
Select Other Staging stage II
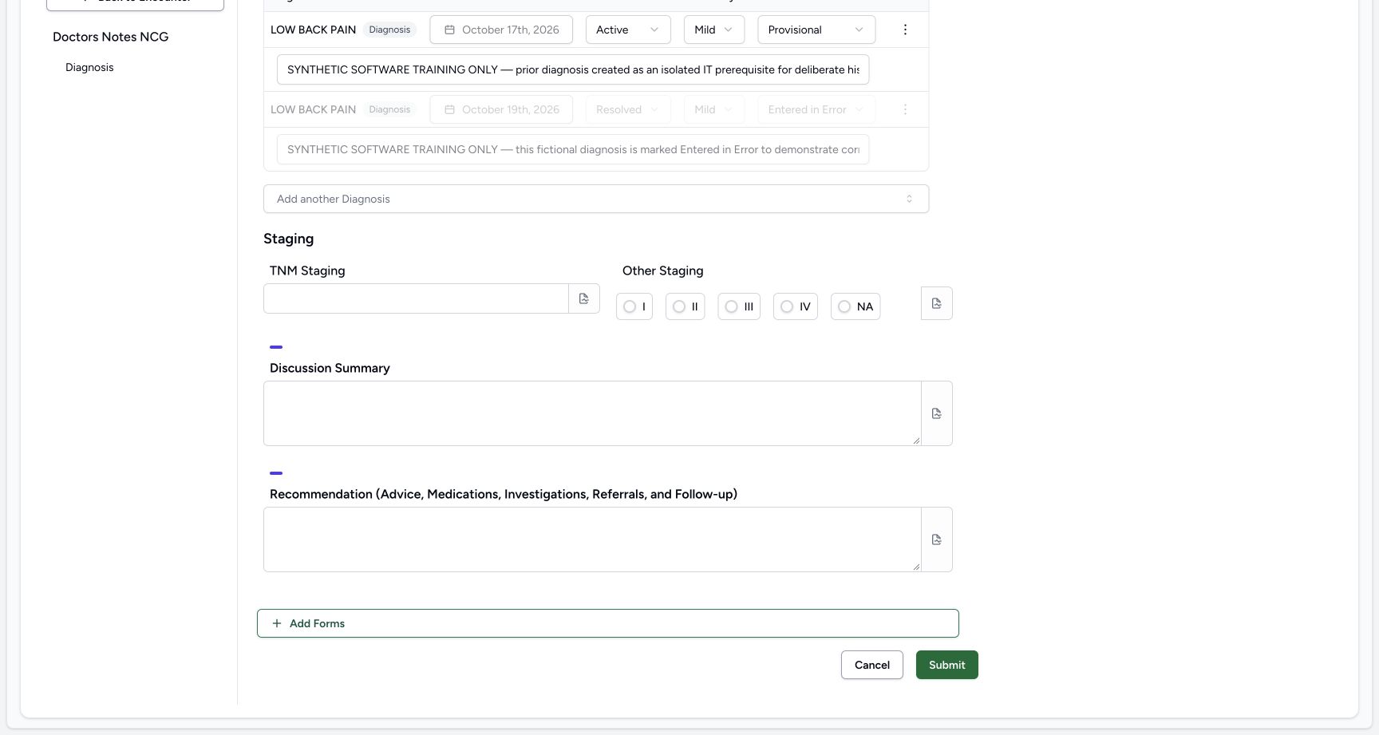pos(686,306)
